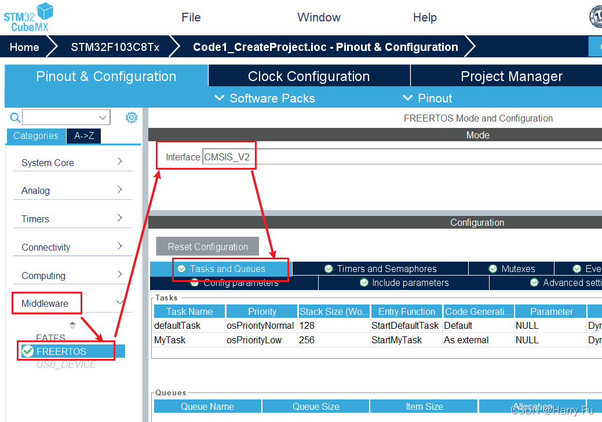Switch to Pinout & Configuration tab

pyautogui.click(x=107, y=76)
